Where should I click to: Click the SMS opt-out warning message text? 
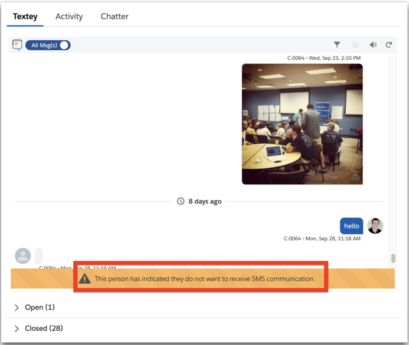pos(205,279)
